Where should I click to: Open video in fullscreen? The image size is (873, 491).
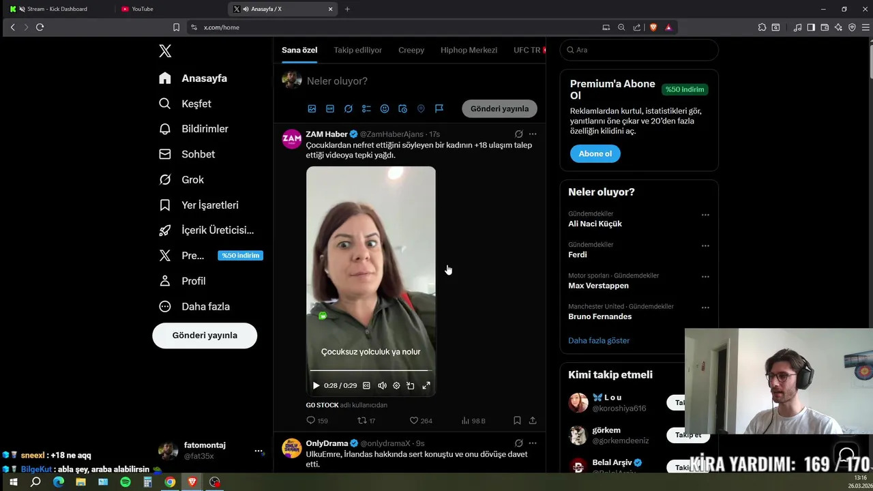(426, 385)
